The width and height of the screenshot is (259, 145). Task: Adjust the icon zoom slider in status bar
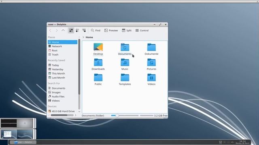(125, 116)
